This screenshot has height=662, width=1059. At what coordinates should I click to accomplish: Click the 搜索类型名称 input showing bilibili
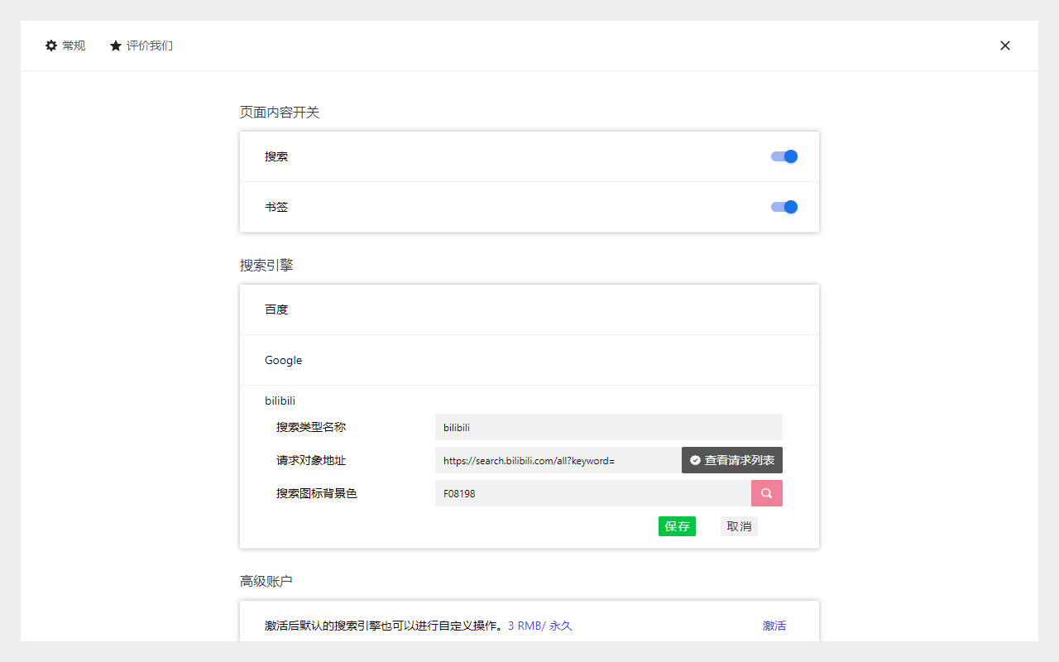(608, 427)
